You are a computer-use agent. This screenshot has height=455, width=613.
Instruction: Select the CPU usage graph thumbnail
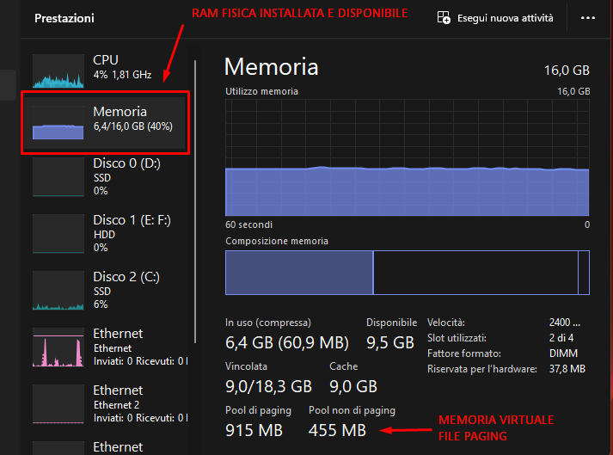[58, 71]
